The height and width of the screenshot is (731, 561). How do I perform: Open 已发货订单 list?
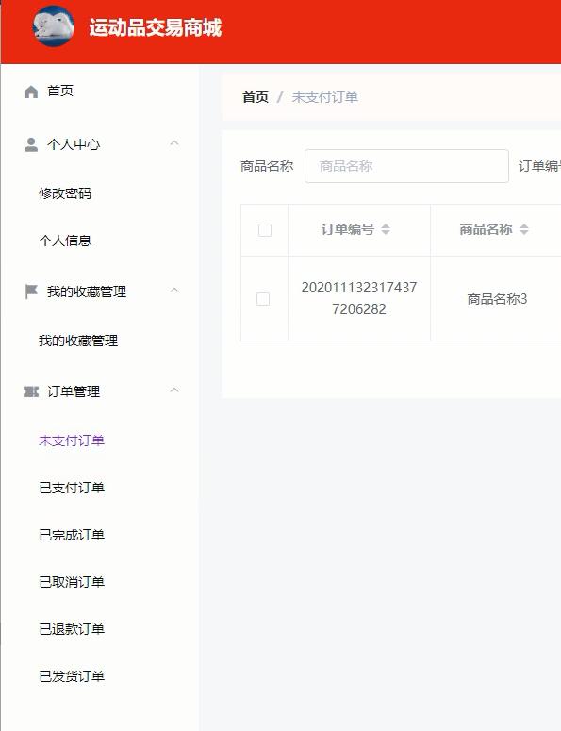coord(72,676)
